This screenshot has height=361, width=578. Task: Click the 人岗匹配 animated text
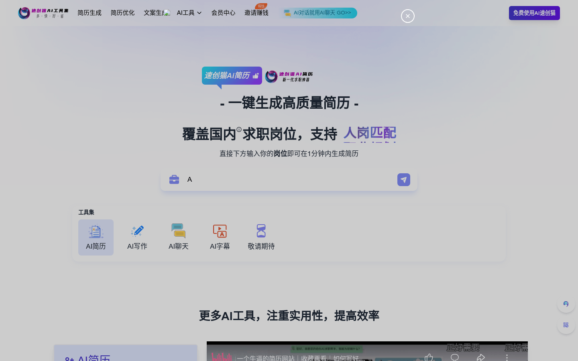coord(370,133)
